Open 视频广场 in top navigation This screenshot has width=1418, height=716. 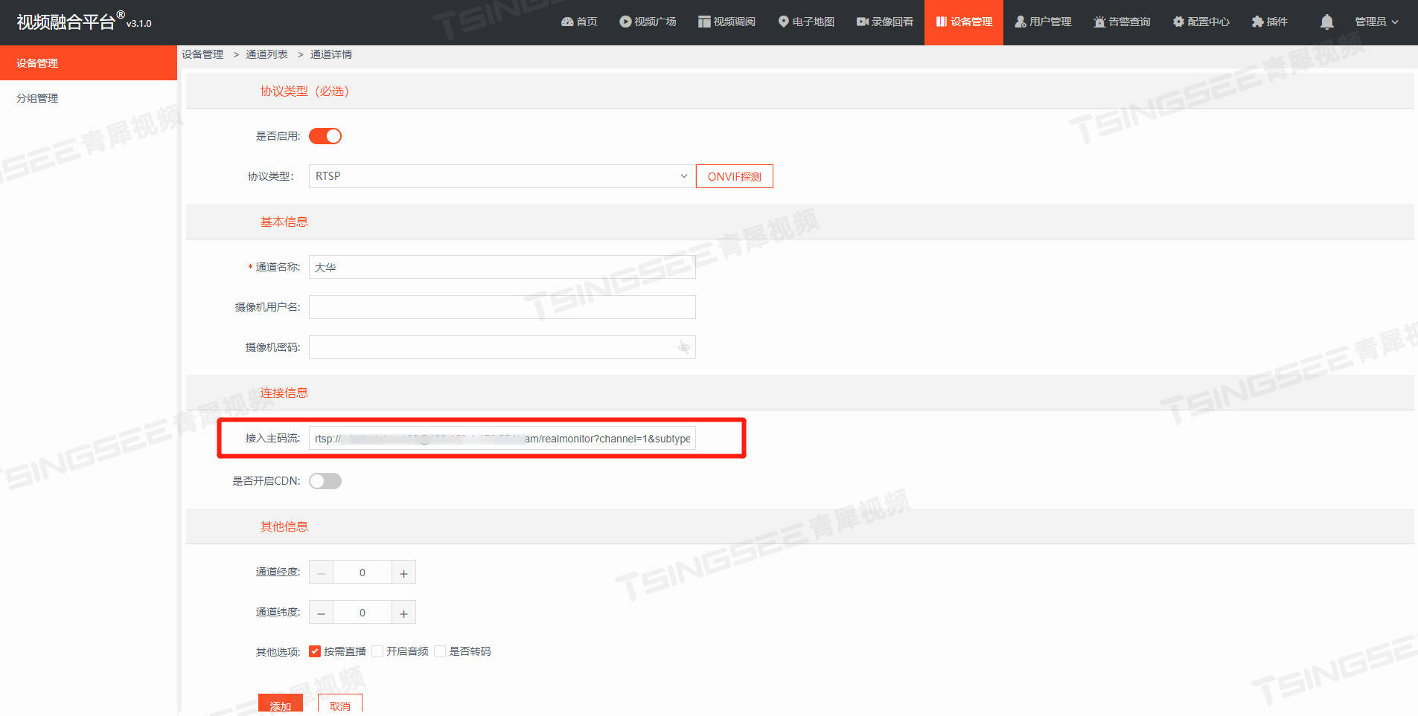pyautogui.click(x=648, y=22)
